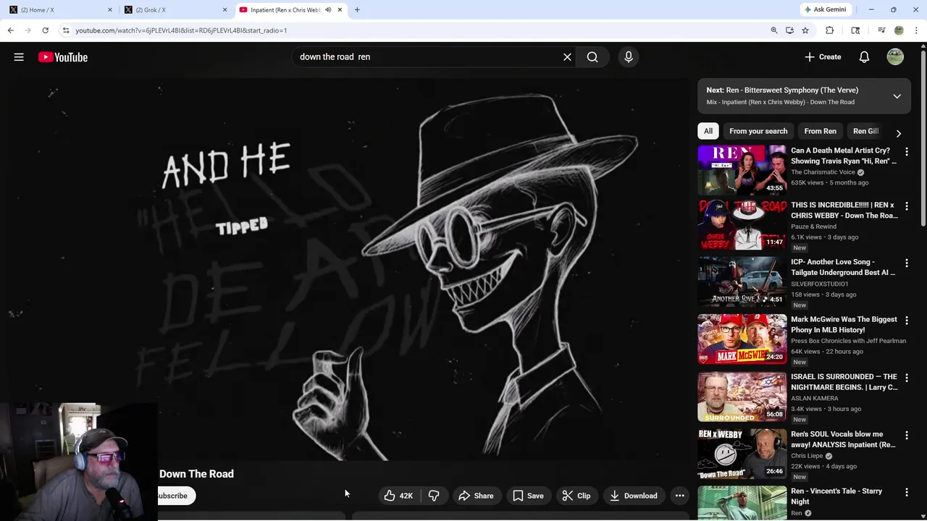Open options for THIS IS INCREDIBLE video
The width and height of the screenshot is (927, 521).
click(906, 206)
